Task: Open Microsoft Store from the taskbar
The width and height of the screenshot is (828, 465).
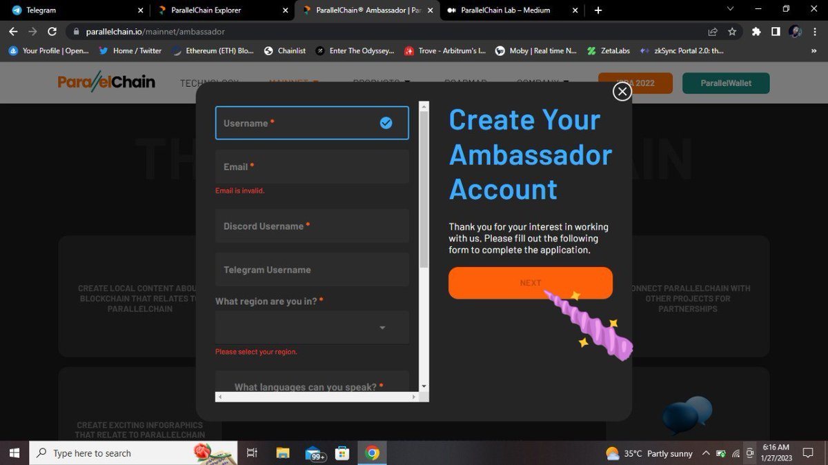Action: tap(342, 453)
